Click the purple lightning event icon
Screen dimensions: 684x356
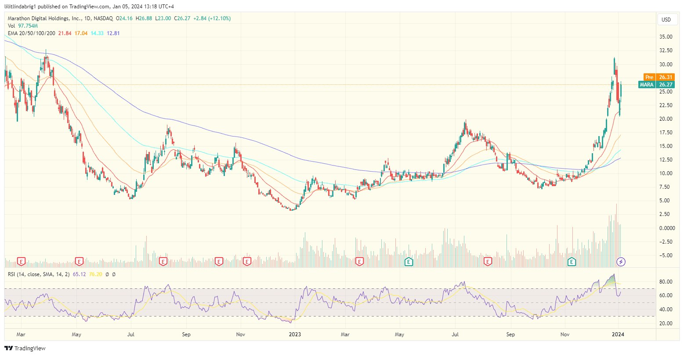pos(621,262)
